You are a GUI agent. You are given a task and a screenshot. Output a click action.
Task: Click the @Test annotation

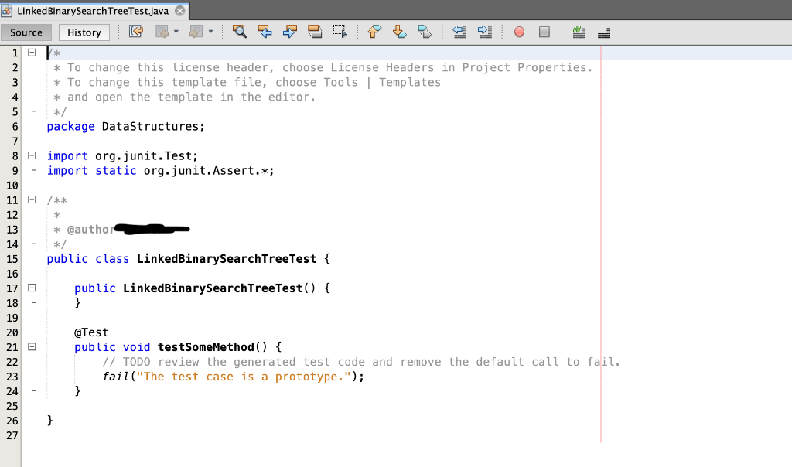point(91,332)
